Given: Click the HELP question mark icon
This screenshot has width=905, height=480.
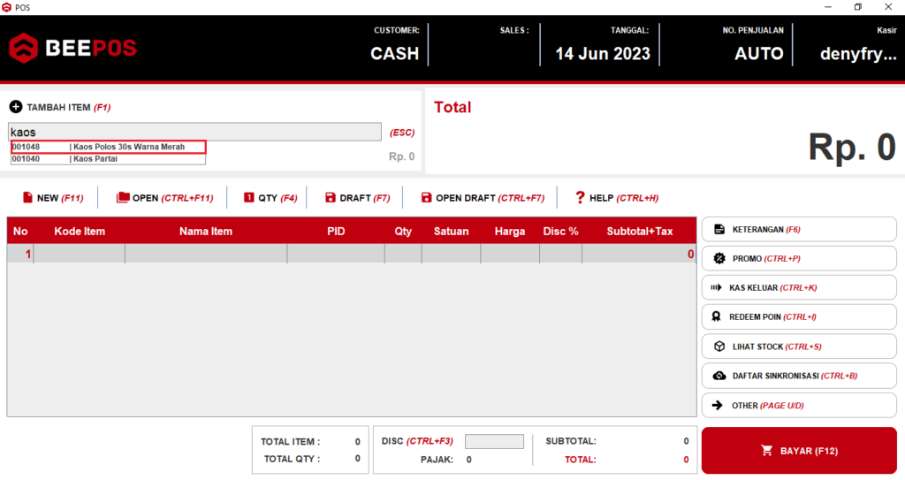Looking at the screenshot, I should 580,197.
